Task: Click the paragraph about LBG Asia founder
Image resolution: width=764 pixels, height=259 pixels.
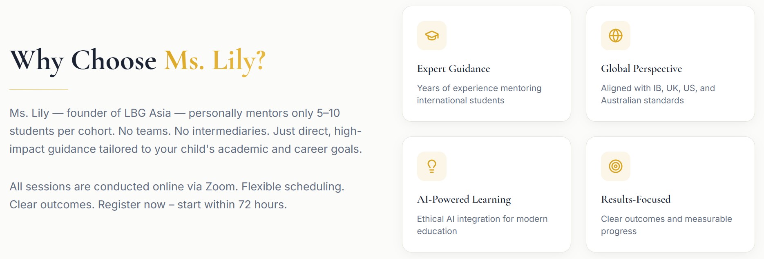Action: (x=185, y=131)
